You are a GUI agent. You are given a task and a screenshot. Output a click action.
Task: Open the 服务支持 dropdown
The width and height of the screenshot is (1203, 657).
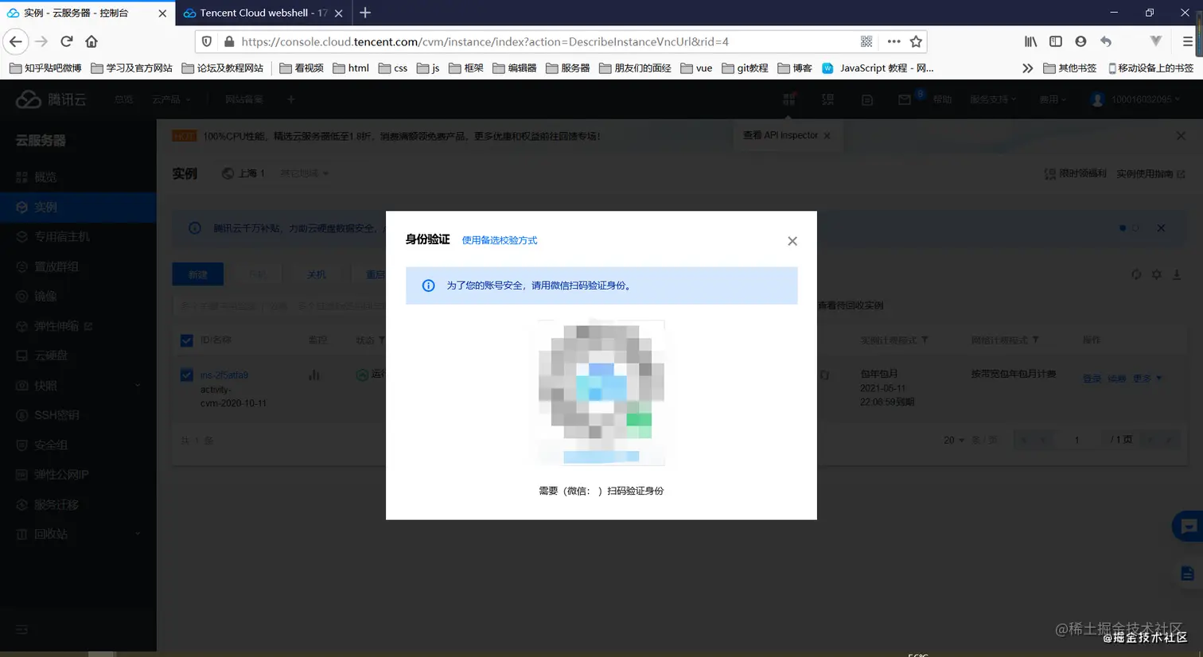pyautogui.click(x=993, y=99)
